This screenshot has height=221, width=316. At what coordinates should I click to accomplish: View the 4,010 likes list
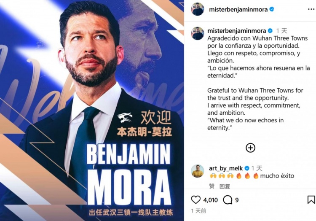click(x=210, y=200)
